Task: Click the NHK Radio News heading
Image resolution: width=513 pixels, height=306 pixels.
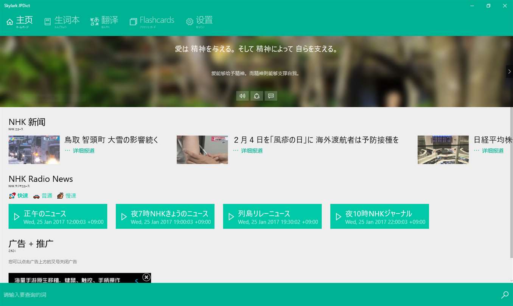Action: click(x=41, y=179)
